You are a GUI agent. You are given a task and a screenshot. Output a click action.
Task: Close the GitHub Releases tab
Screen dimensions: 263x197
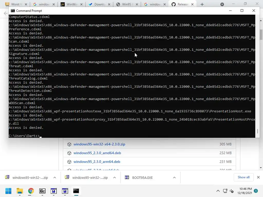(x=192, y=4)
